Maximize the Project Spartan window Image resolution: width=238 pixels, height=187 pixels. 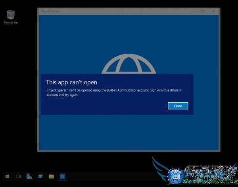click(x=203, y=11)
